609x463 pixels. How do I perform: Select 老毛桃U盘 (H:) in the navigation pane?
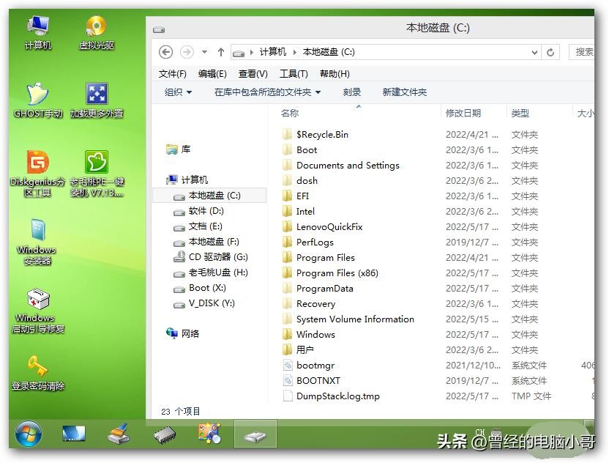pyautogui.click(x=218, y=273)
